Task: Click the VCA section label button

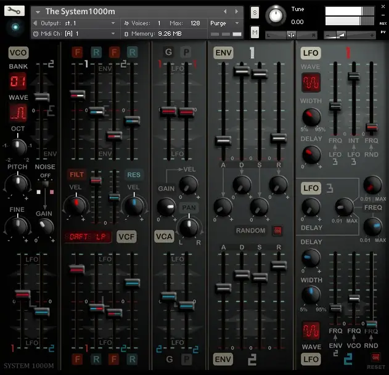Action: click(x=164, y=236)
